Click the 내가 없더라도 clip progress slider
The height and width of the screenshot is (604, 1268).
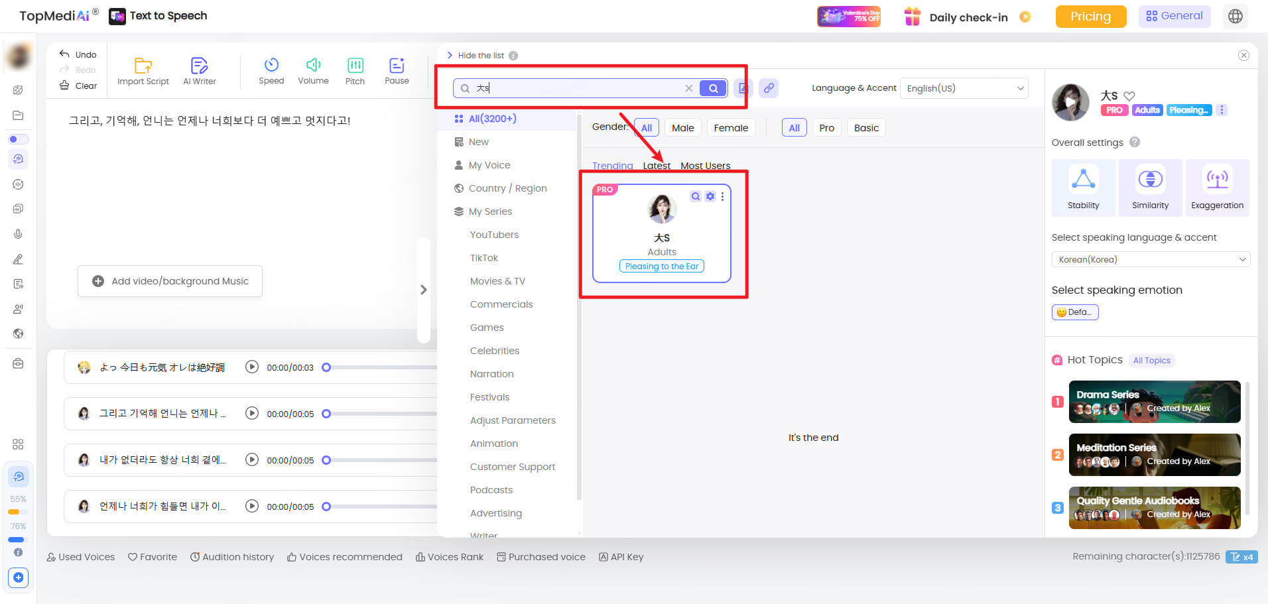(x=379, y=460)
